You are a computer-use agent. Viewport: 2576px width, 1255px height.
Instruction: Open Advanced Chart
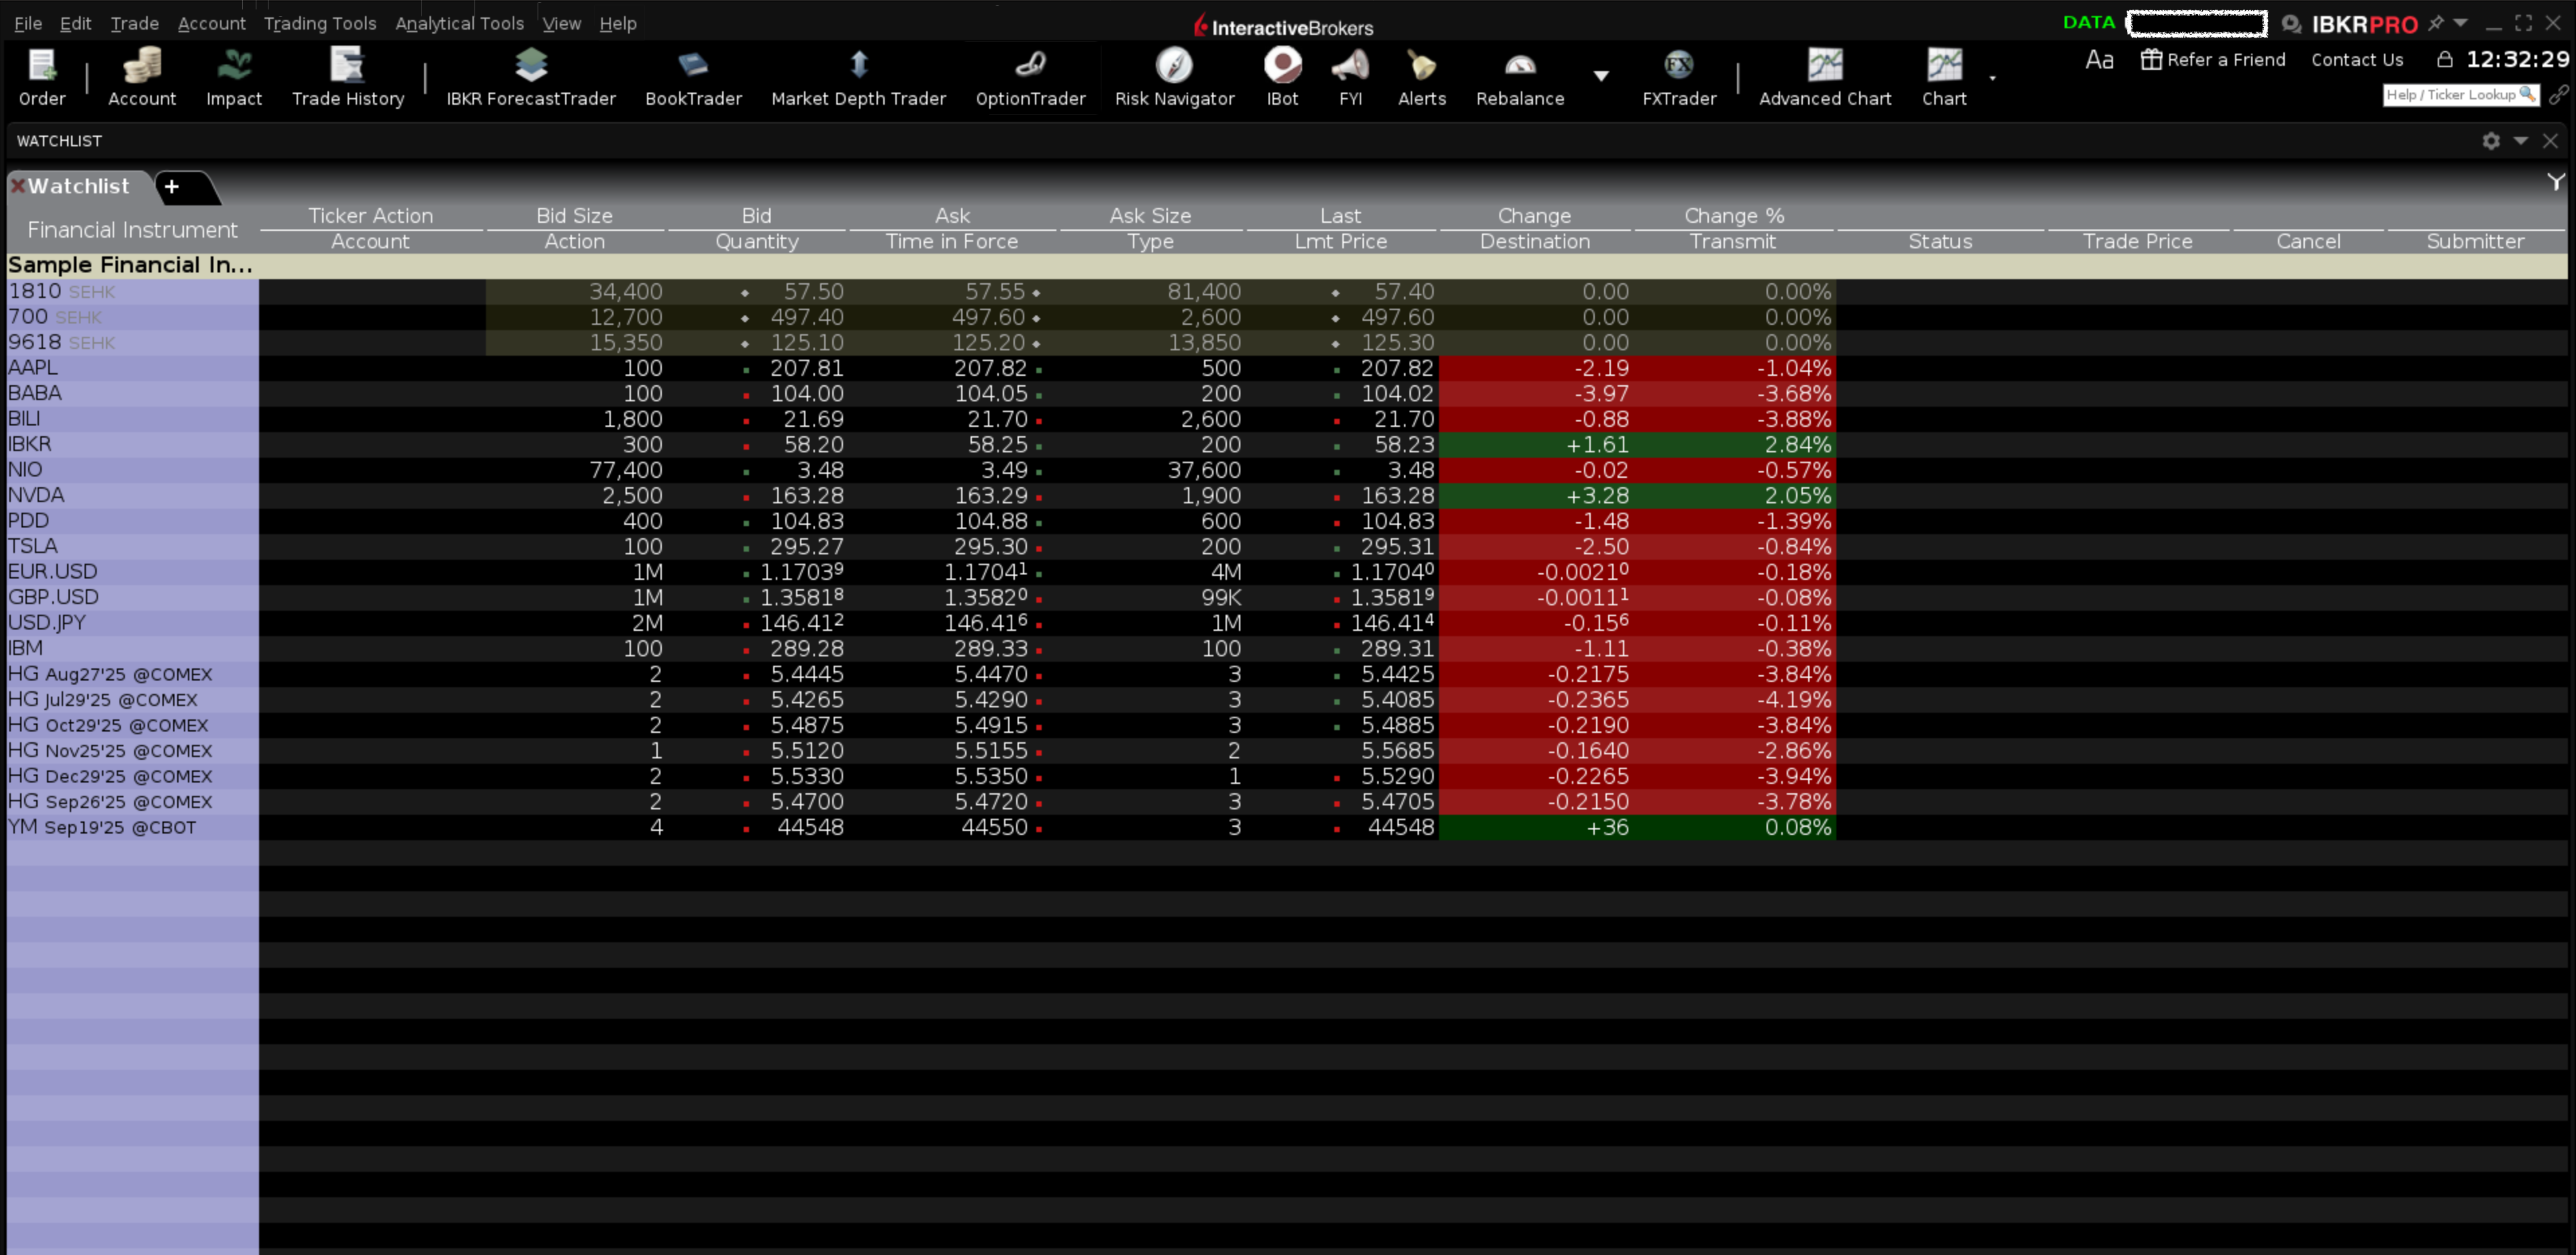tap(1825, 77)
